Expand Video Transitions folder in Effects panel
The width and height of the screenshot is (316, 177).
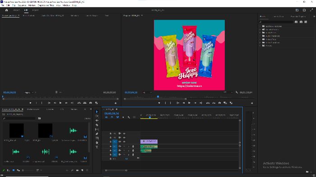click(x=260, y=42)
